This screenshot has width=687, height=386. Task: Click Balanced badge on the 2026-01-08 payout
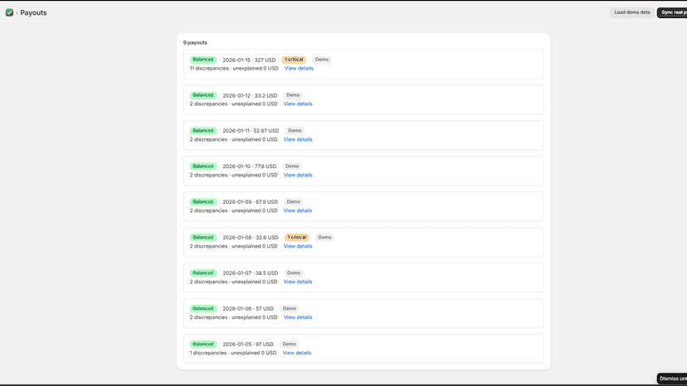click(202, 237)
